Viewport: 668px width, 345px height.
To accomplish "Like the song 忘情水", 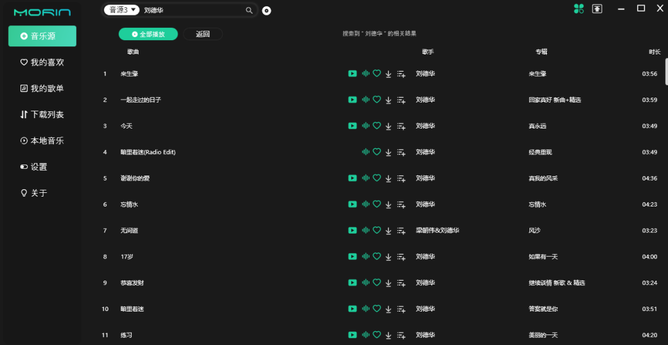I will coord(377,204).
